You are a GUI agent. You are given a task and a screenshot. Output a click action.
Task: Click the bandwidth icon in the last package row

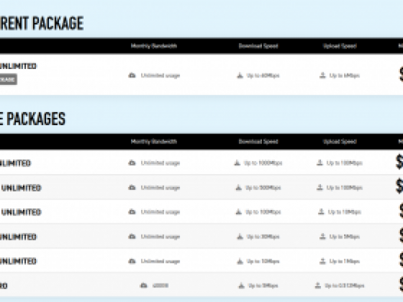[x=144, y=286]
